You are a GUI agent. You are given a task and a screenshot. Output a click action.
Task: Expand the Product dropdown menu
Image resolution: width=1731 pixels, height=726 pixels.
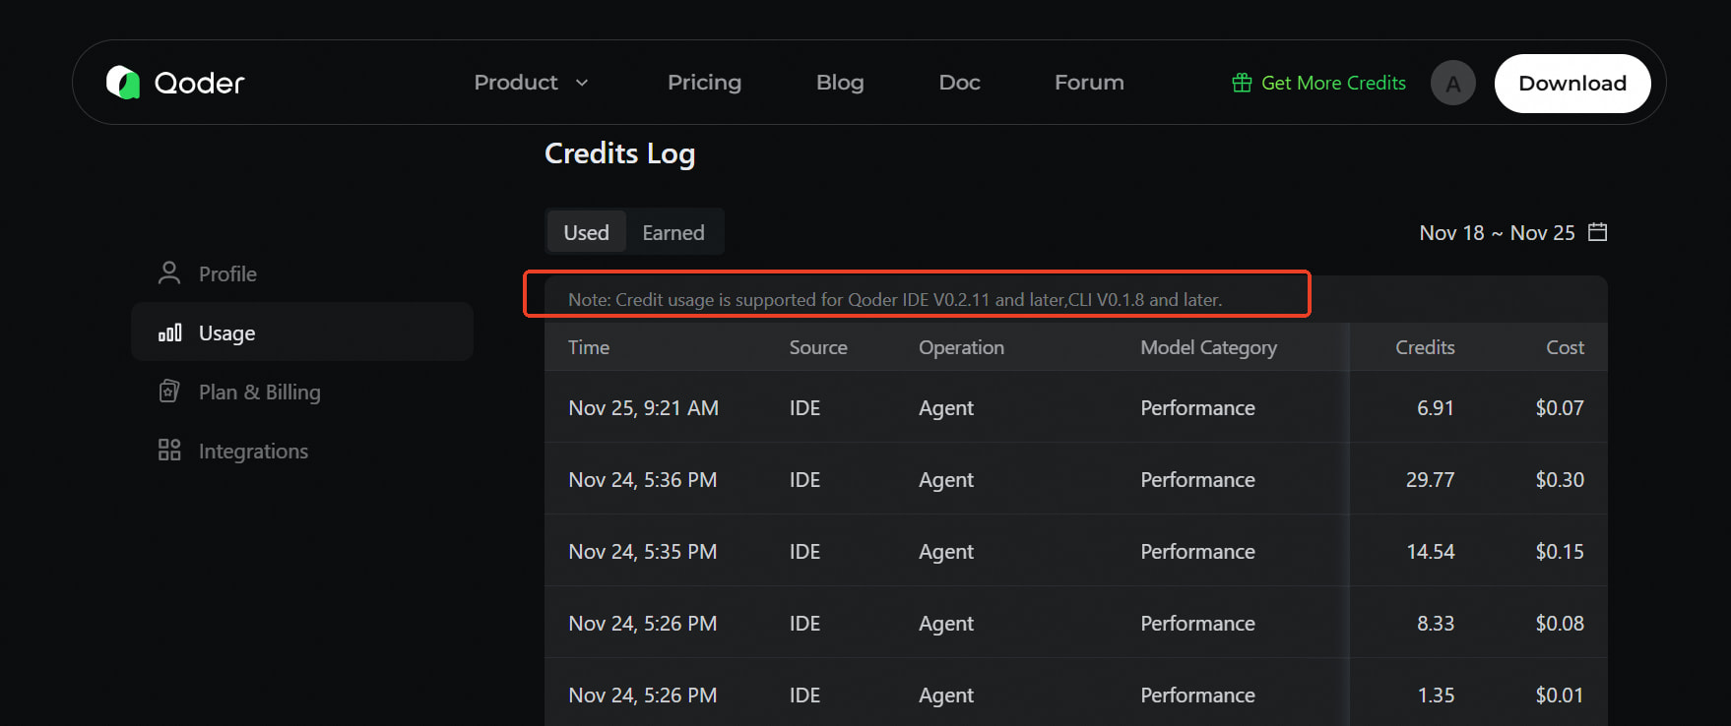tap(531, 83)
